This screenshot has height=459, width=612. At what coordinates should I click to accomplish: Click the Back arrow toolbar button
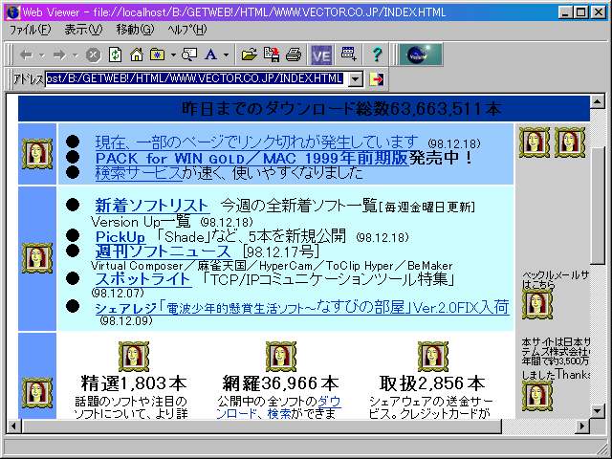[x=26, y=55]
